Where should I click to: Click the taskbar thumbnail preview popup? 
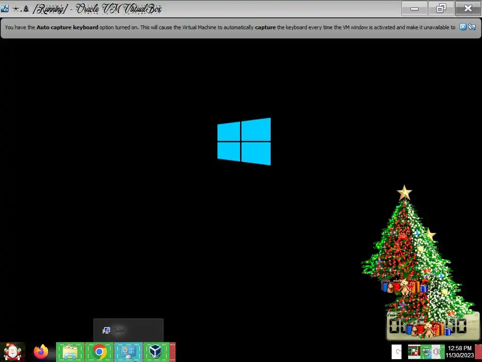(x=129, y=330)
